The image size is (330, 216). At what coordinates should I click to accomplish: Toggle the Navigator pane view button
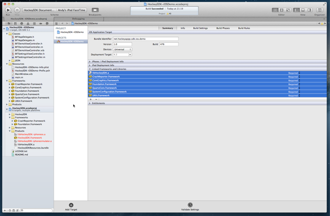coord(296,10)
